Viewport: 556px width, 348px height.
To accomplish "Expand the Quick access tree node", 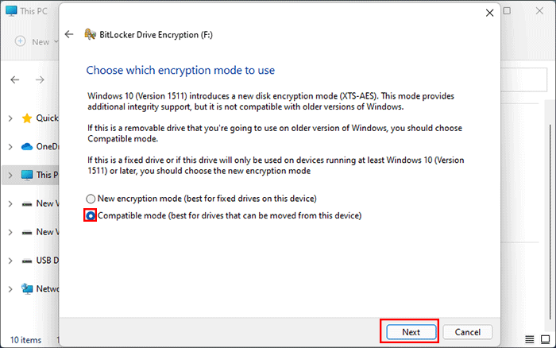I will coord(10,118).
